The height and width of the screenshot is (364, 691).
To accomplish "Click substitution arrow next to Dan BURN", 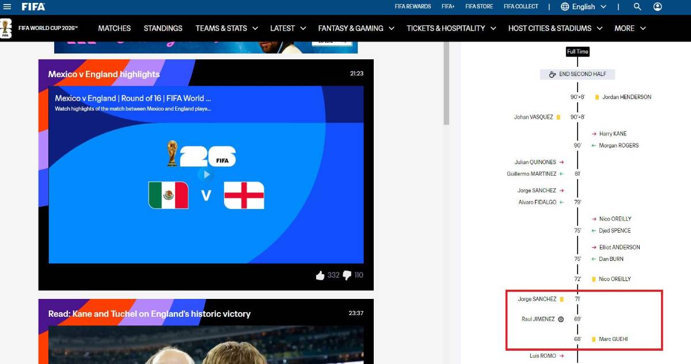I will [x=594, y=259].
